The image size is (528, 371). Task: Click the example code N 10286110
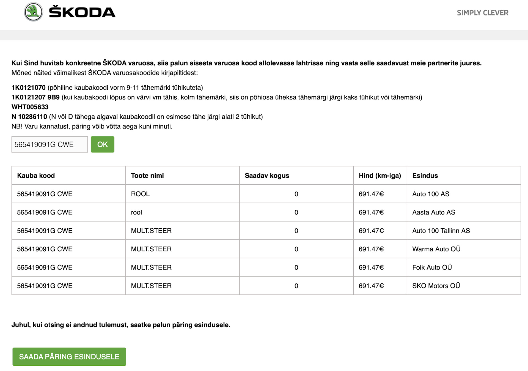pos(29,117)
